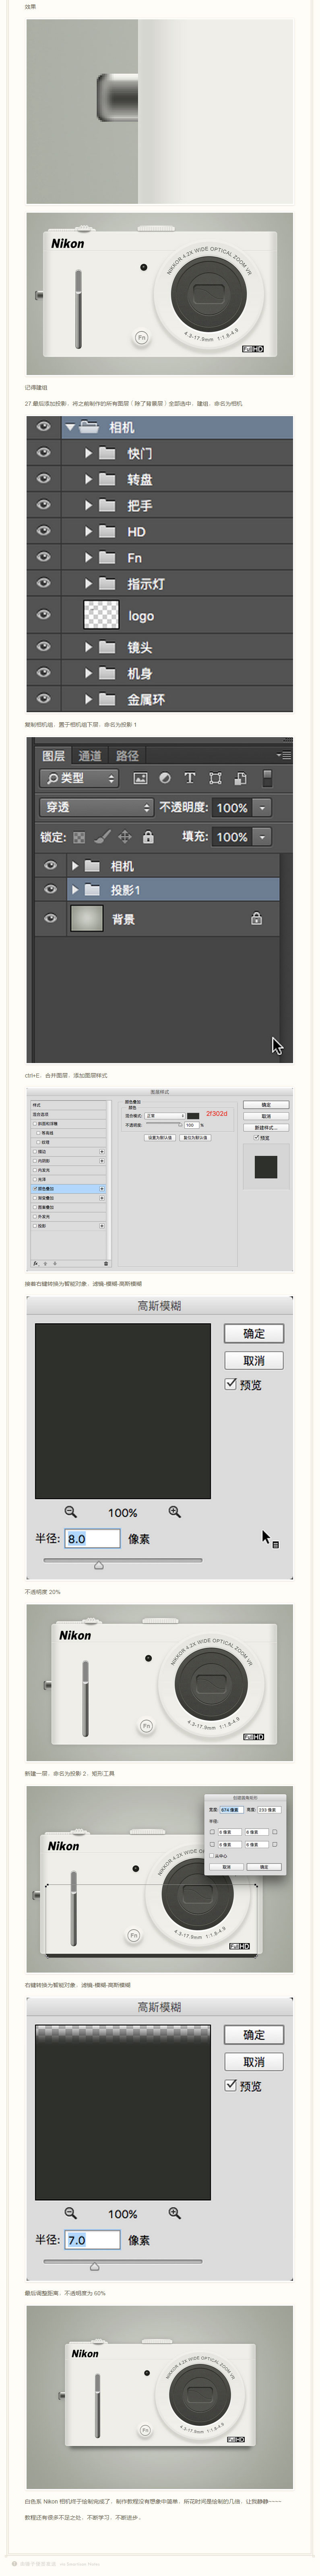This screenshot has width=320, height=2576.
Task: Toggle visibility of the 投影1 group
Action: (50, 889)
